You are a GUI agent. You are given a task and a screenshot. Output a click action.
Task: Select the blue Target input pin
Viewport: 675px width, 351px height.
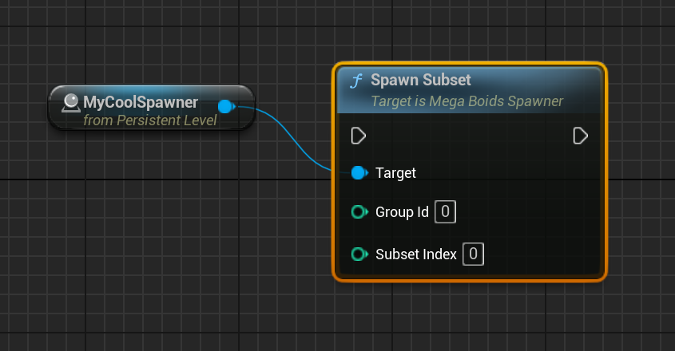coord(359,173)
